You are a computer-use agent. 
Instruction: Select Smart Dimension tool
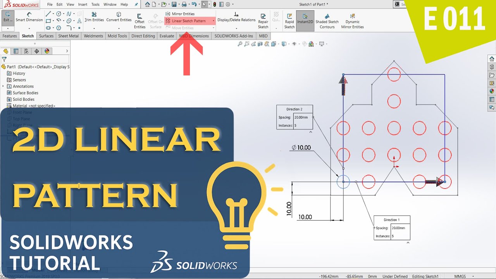click(29, 17)
